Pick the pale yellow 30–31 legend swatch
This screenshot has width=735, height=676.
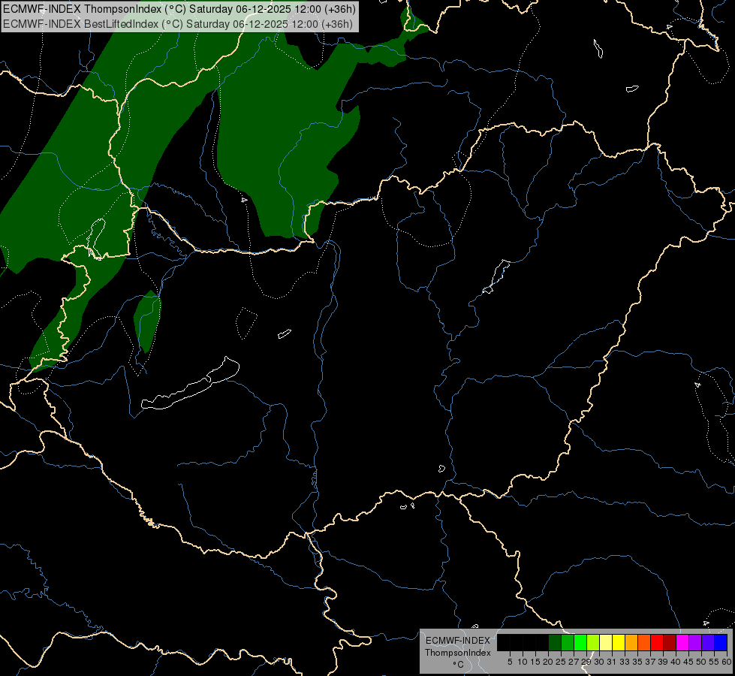pyautogui.click(x=606, y=642)
